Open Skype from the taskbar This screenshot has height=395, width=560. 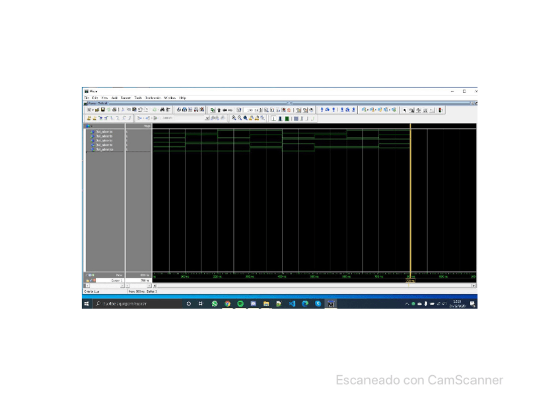(x=318, y=304)
